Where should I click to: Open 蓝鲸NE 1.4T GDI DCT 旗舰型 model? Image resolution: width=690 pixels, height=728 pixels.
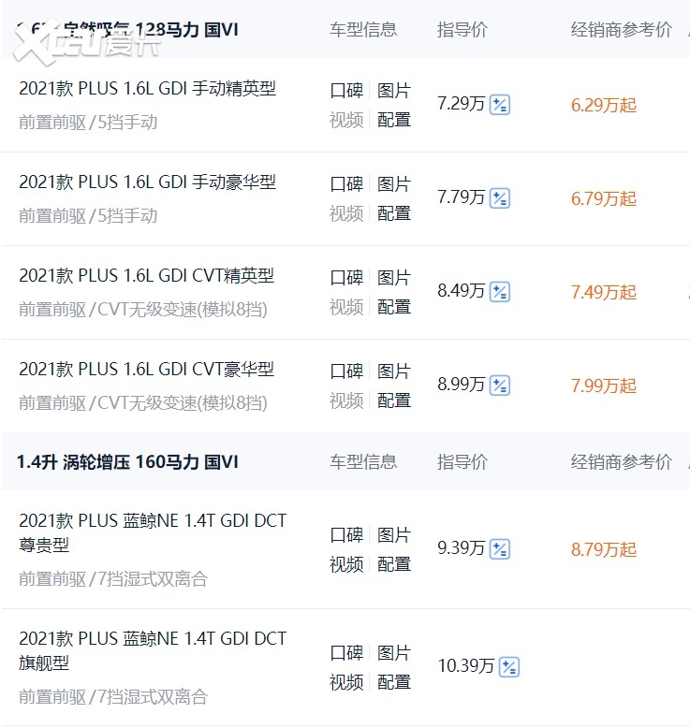pos(153,650)
